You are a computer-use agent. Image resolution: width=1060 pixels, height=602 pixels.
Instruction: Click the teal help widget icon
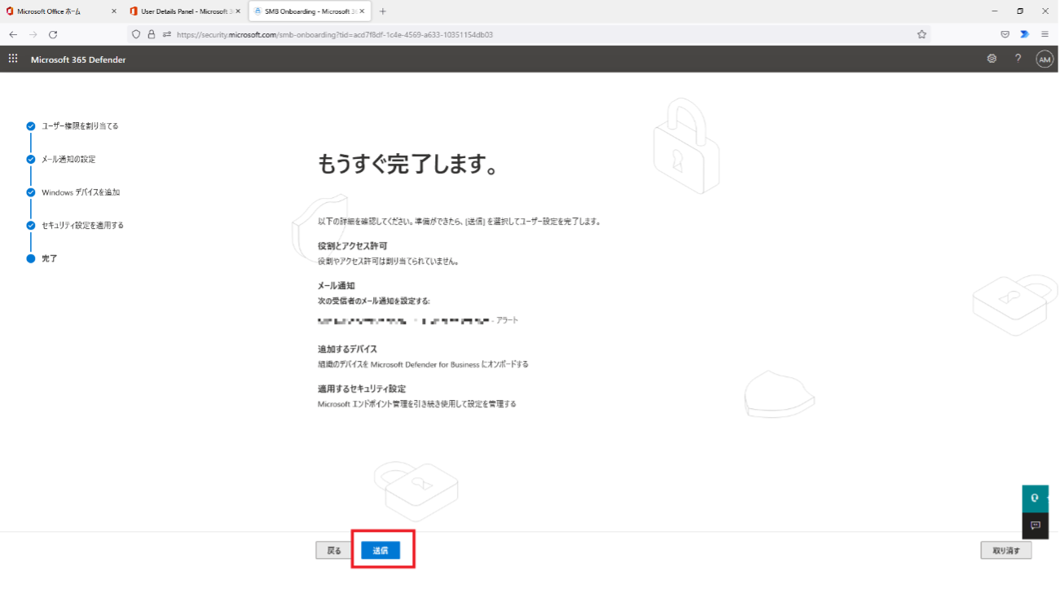coord(1035,498)
